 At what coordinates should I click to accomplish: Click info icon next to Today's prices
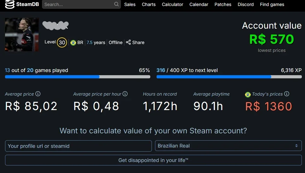[x=286, y=94]
